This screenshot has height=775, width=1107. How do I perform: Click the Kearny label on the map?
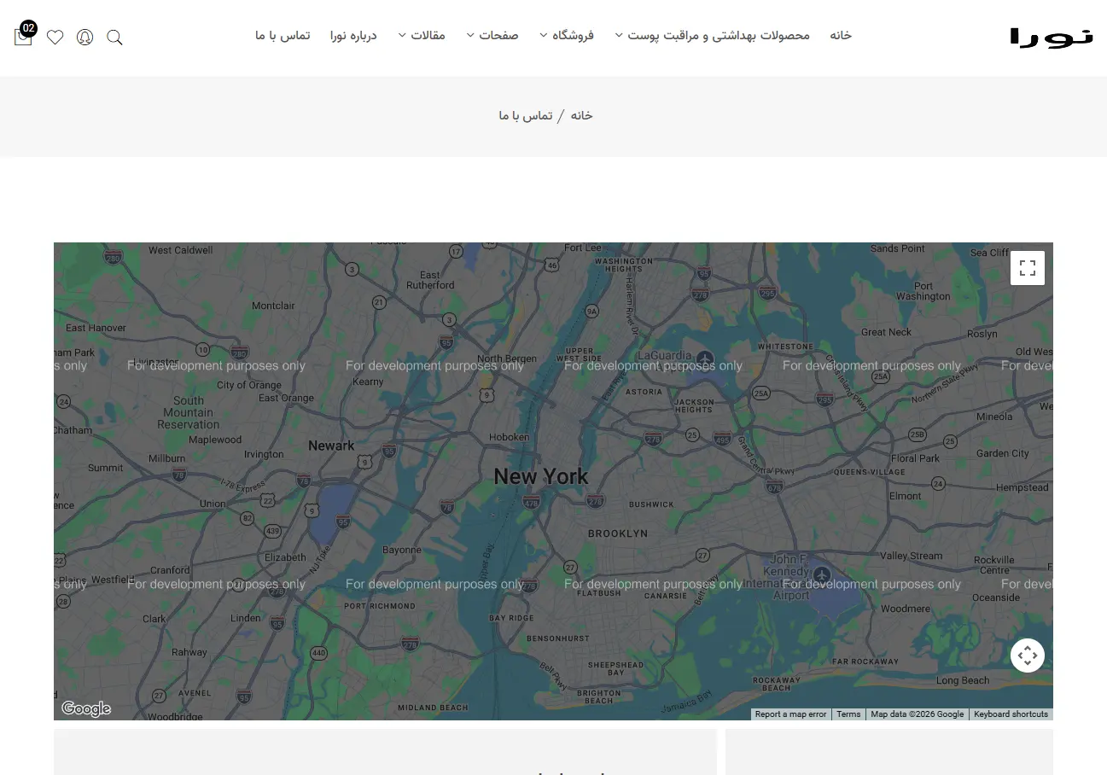coord(368,382)
